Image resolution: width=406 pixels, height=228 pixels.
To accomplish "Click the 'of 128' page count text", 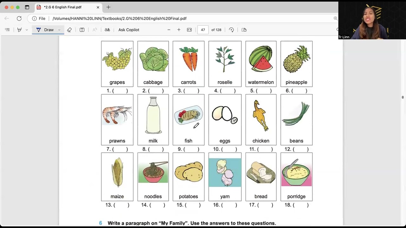I will pos(216,30).
